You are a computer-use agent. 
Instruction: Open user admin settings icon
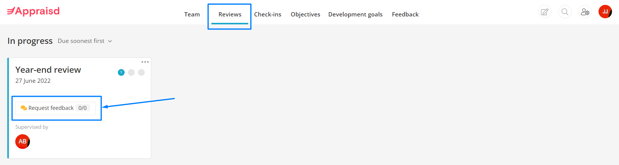click(x=585, y=12)
